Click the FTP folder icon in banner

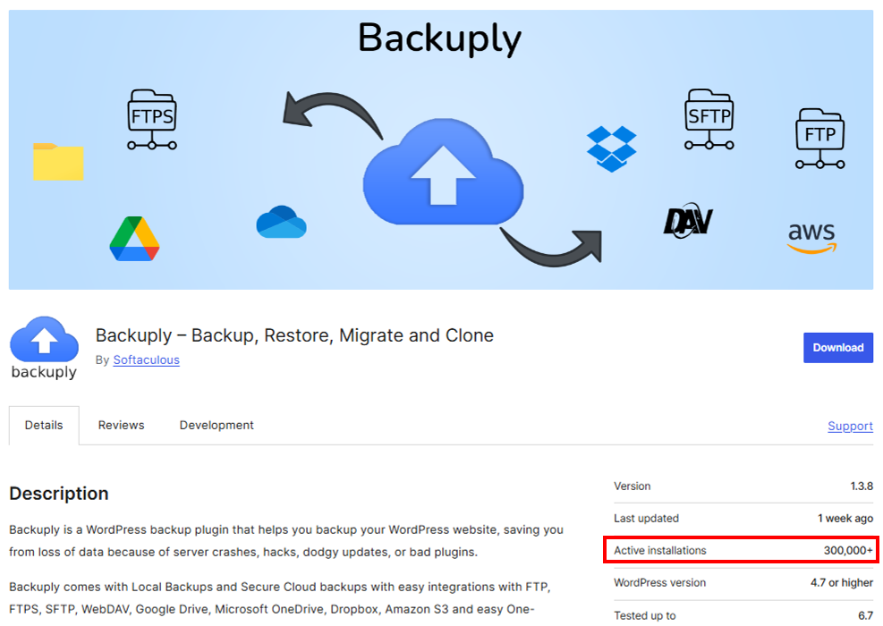[x=819, y=134]
